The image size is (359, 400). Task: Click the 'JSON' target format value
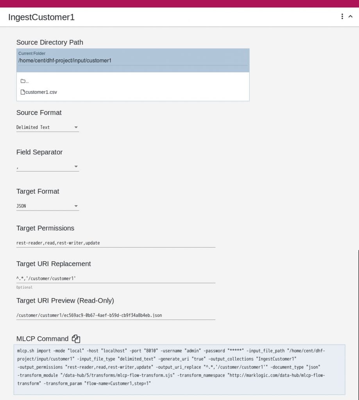coord(21,206)
